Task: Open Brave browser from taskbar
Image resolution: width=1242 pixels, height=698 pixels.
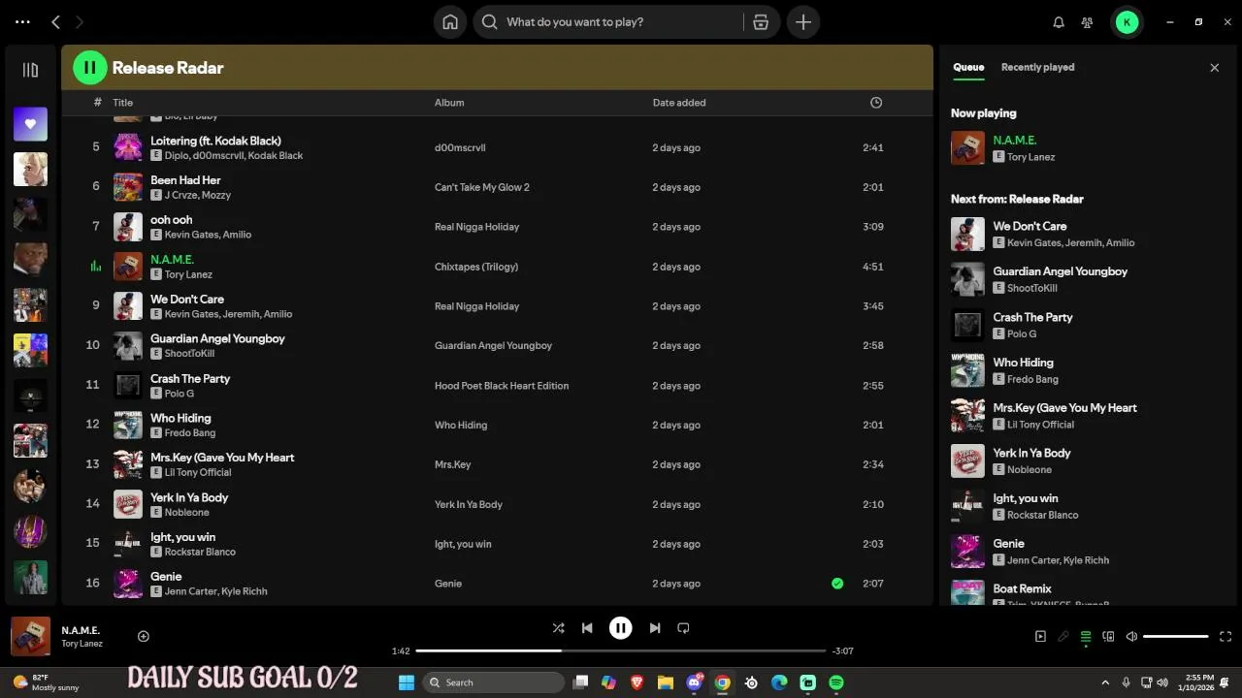Action: 637,682
